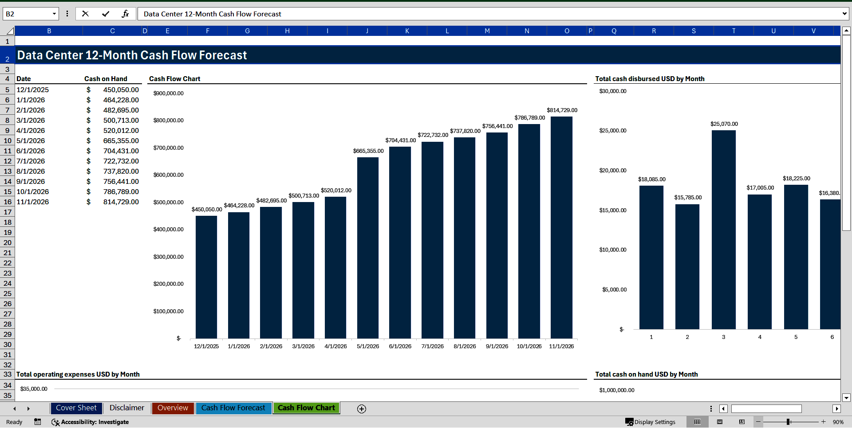Switch to Page Layout view icon

pyautogui.click(x=719, y=422)
